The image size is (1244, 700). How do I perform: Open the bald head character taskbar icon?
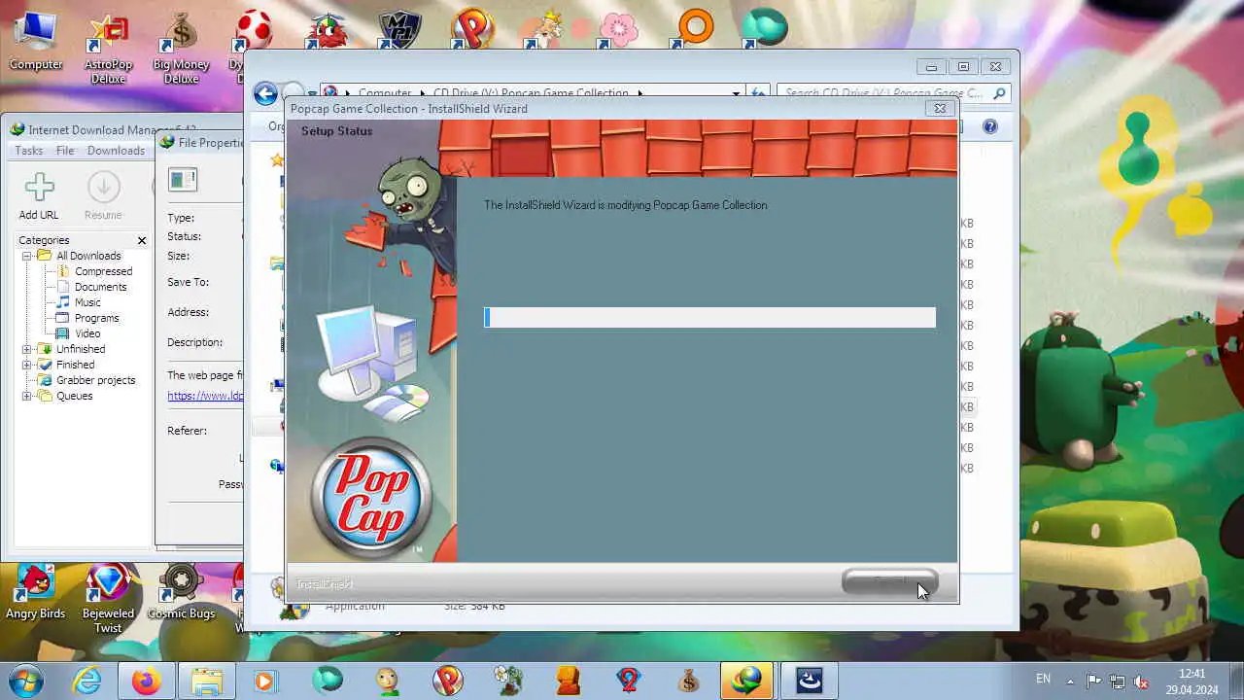(388, 681)
